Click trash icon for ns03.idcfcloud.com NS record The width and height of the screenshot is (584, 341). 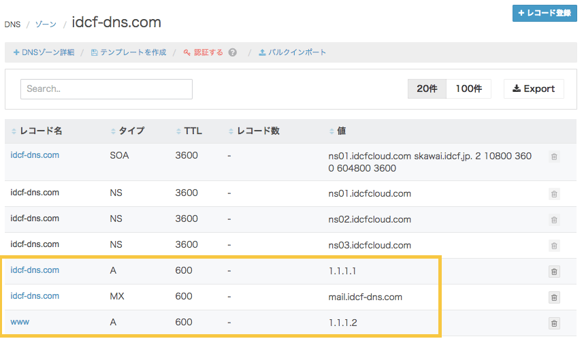pos(554,246)
